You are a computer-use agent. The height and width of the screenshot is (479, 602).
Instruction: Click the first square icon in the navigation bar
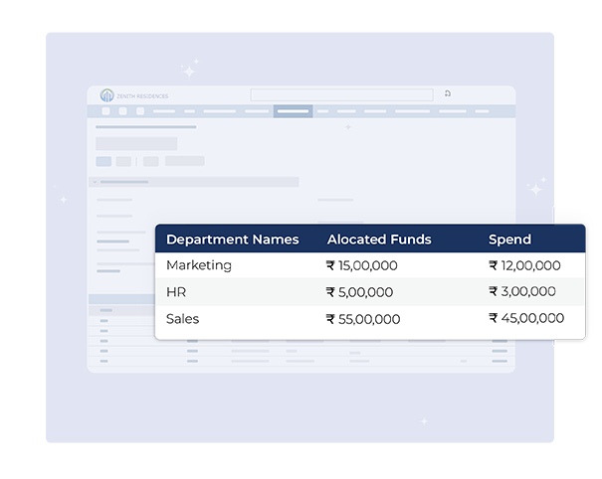click(105, 111)
